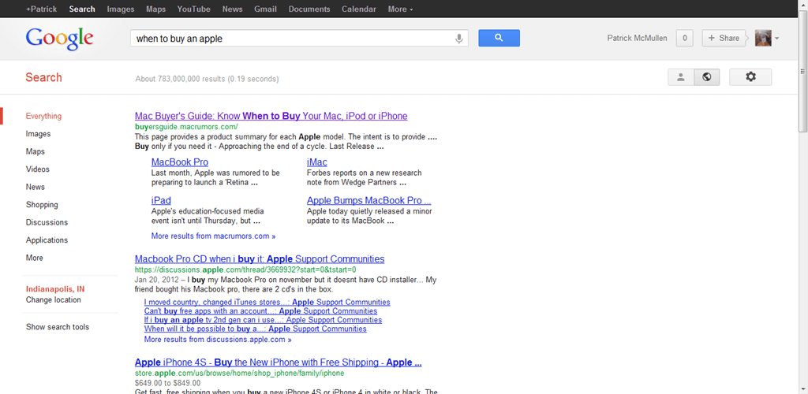Open settings gear options

(x=750, y=77)
